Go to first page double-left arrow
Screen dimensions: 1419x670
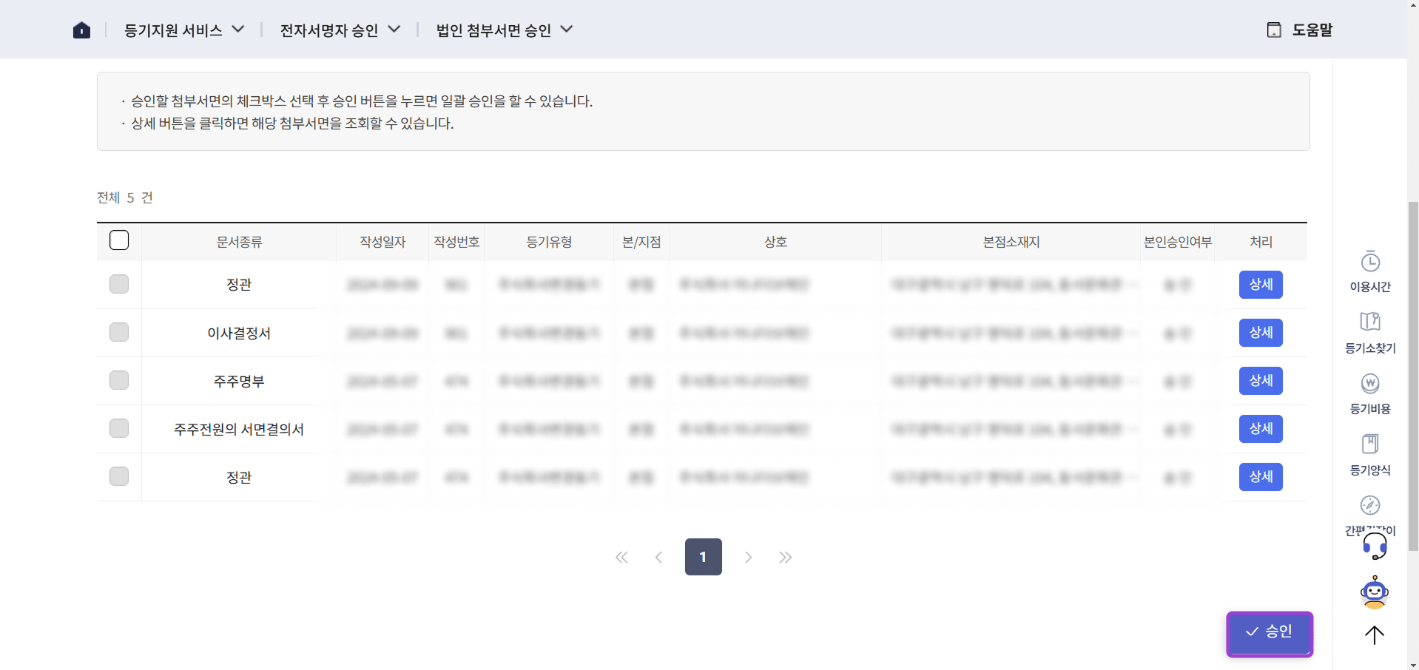(621, 558)
